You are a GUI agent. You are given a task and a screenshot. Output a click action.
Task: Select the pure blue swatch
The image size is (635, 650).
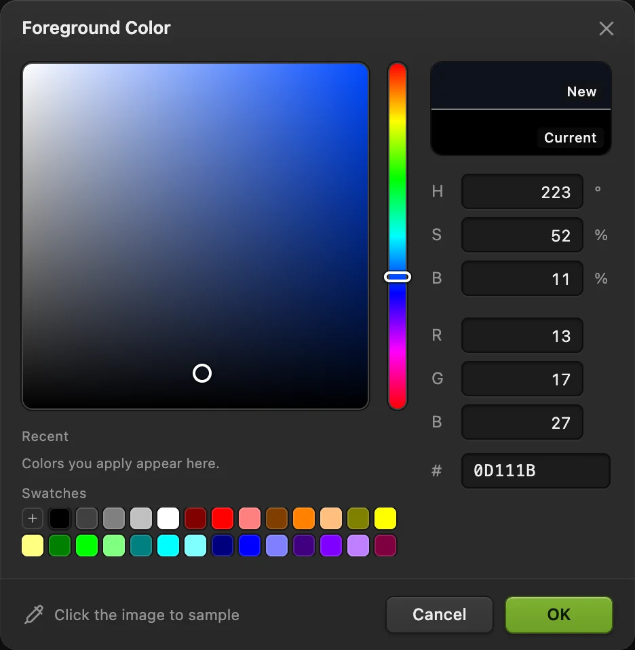[x=250, y=545]
